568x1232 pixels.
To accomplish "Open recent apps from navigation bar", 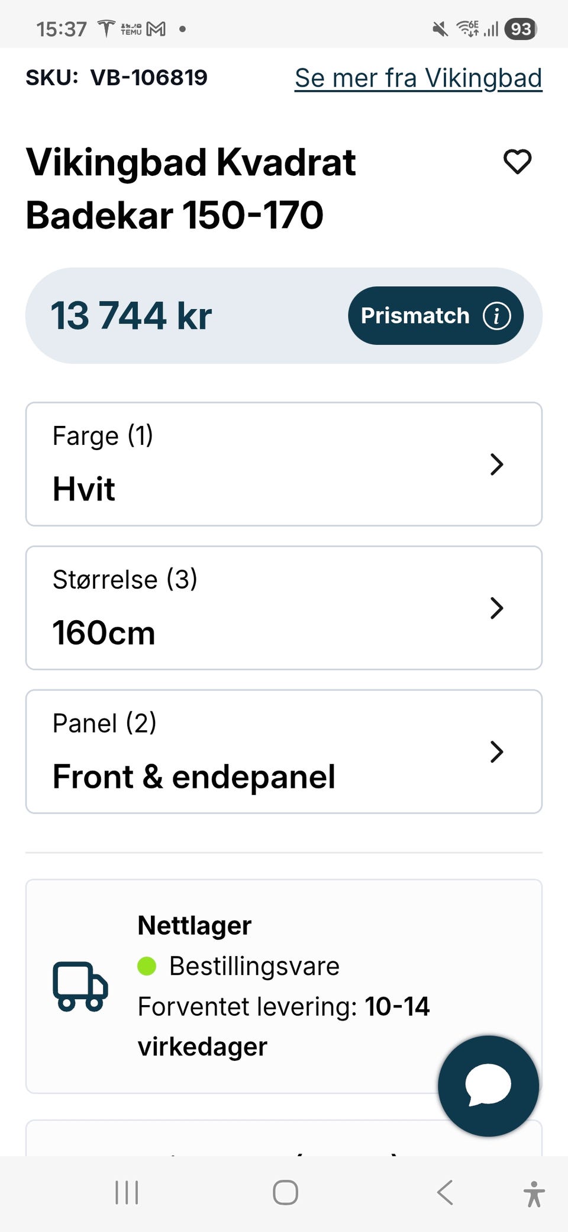I will [127, 1192].
